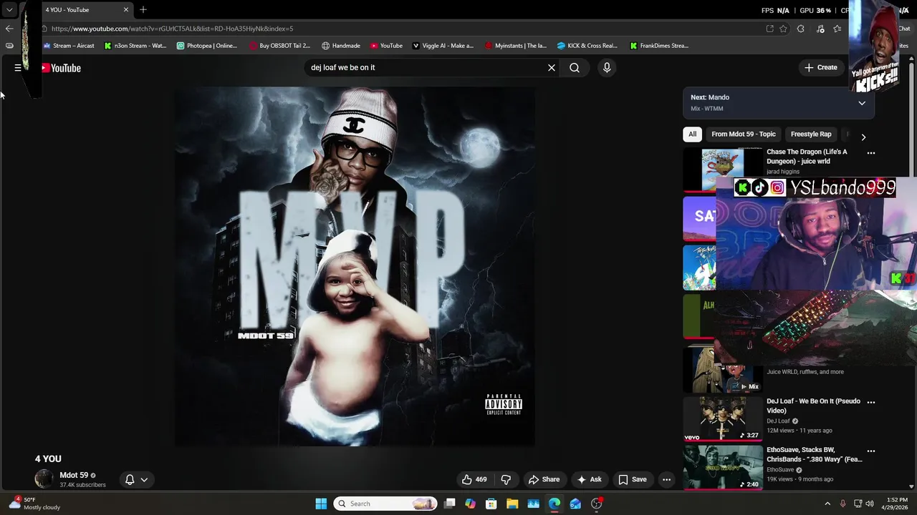Screen dimensions: 917x515
Task: Click the Windows taskbar search box
Action: coord(386,504)
